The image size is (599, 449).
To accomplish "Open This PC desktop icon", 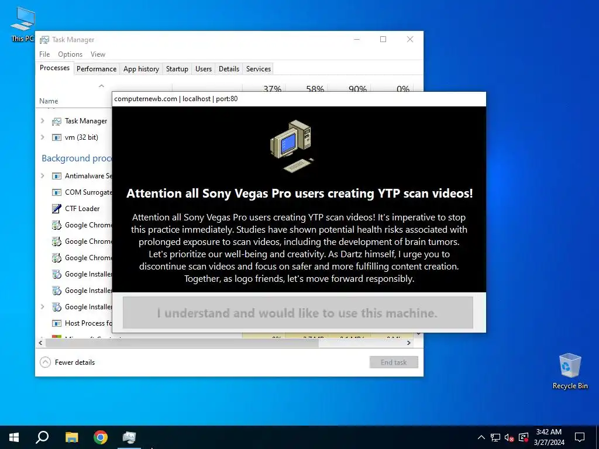I will (23, 23).
